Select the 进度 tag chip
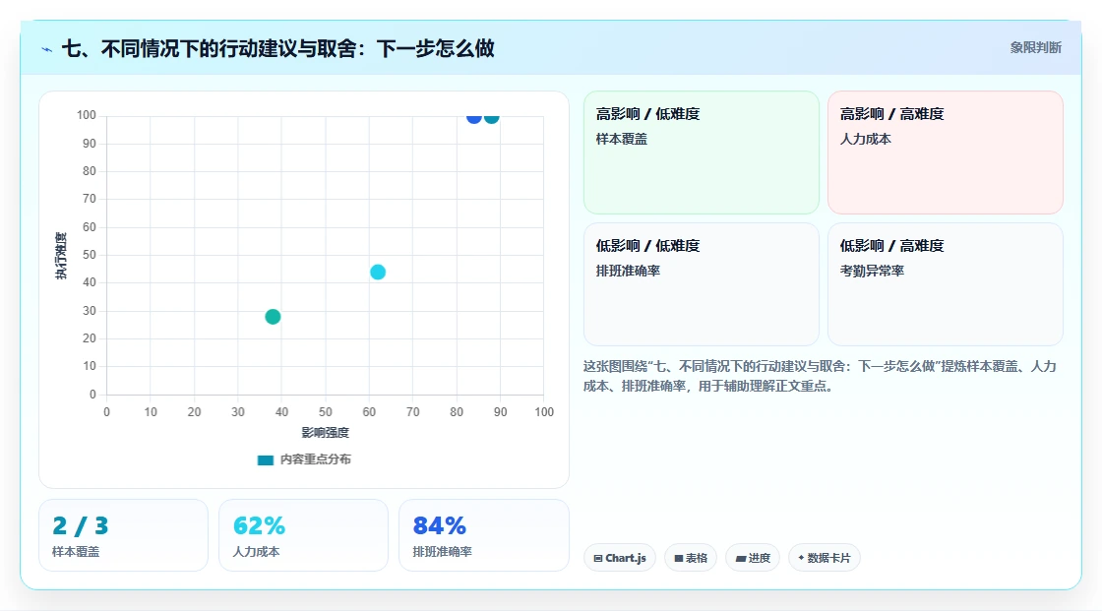 (x=753, y=558)
